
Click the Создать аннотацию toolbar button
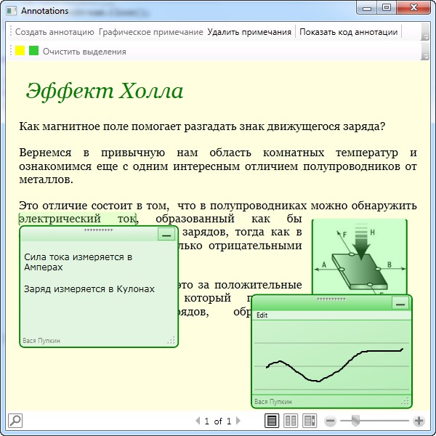(54, 32)
